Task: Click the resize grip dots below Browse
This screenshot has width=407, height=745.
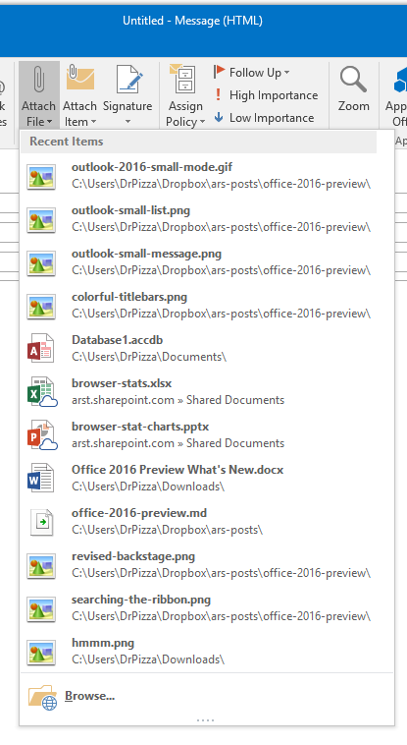Action: pyautogui.click(x=205, y=719)
